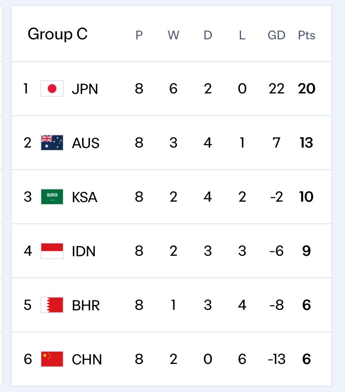This screenshot has width=345, height=392.
Task: Select China's -13 goal difference
Action: (276, 359)
